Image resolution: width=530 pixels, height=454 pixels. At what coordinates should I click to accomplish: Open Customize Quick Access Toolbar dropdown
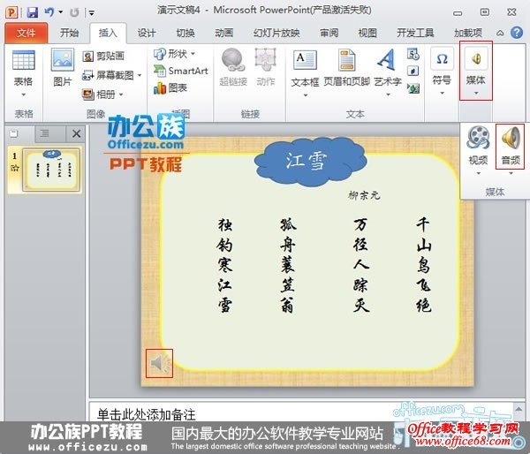pos(91,13)
